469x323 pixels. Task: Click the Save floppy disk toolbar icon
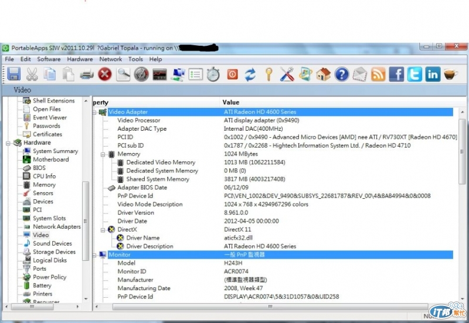coord(13,74)
